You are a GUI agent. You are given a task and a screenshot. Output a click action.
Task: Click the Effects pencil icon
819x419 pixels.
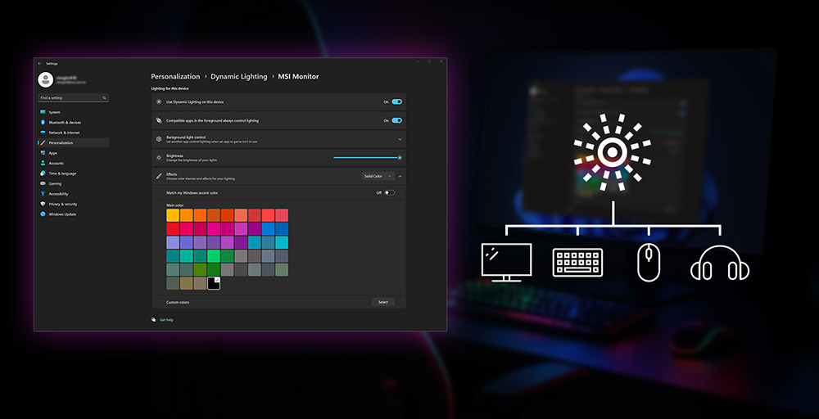(159, 177)
